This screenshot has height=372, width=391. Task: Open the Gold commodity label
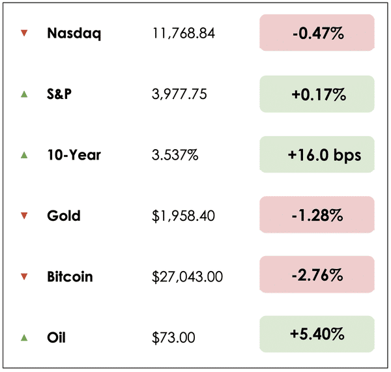64,216
